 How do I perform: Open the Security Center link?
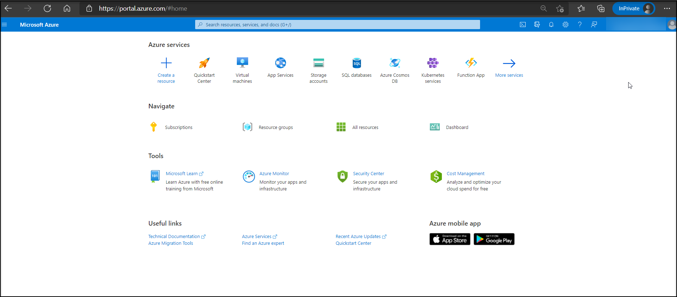[369, 174]
